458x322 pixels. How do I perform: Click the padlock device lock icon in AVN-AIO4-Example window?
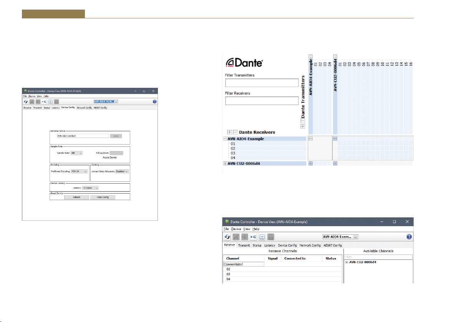pos(271,237)
